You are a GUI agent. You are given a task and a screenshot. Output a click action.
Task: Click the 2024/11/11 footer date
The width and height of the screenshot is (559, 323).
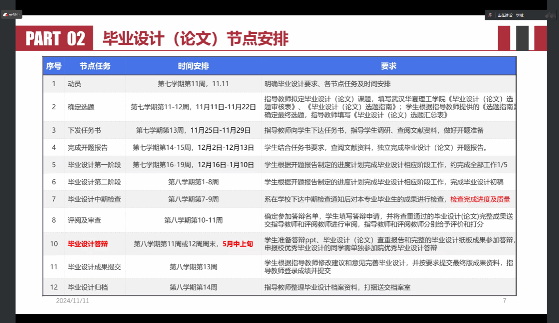pyautogui.click(x=72, y=301)
